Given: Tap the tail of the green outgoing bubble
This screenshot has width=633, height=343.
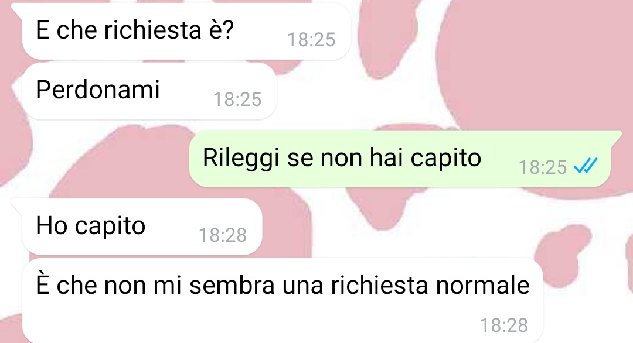Looking at the screenshot, I should 615,135.
